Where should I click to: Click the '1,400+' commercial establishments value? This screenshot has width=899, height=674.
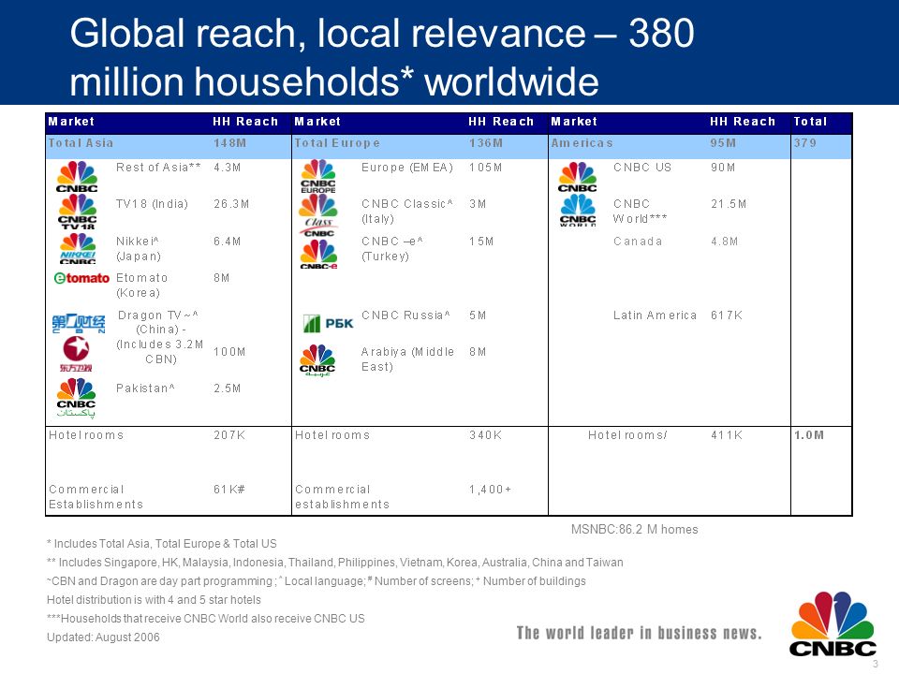tap(490, 490)
